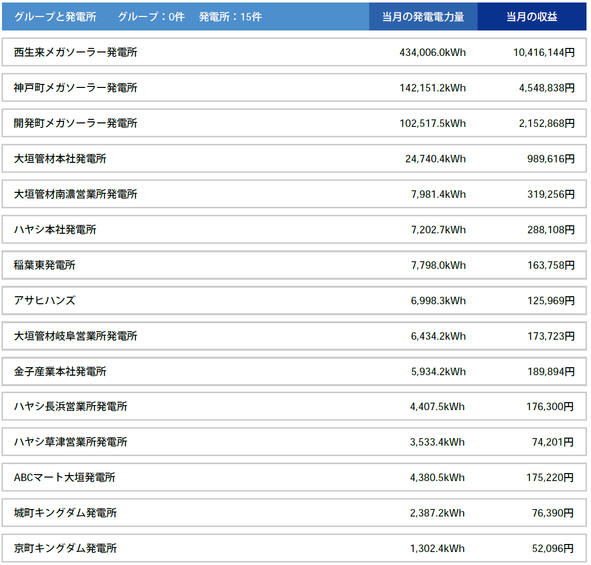
Task: Click the 7,202.7kWh generation value
Action: click(x=438, y=229)
